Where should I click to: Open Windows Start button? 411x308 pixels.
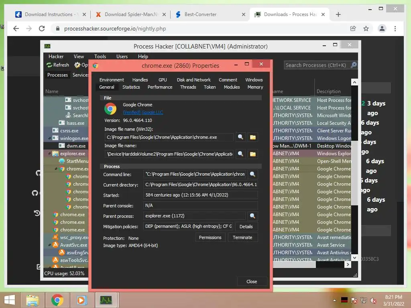coord(10,300)
